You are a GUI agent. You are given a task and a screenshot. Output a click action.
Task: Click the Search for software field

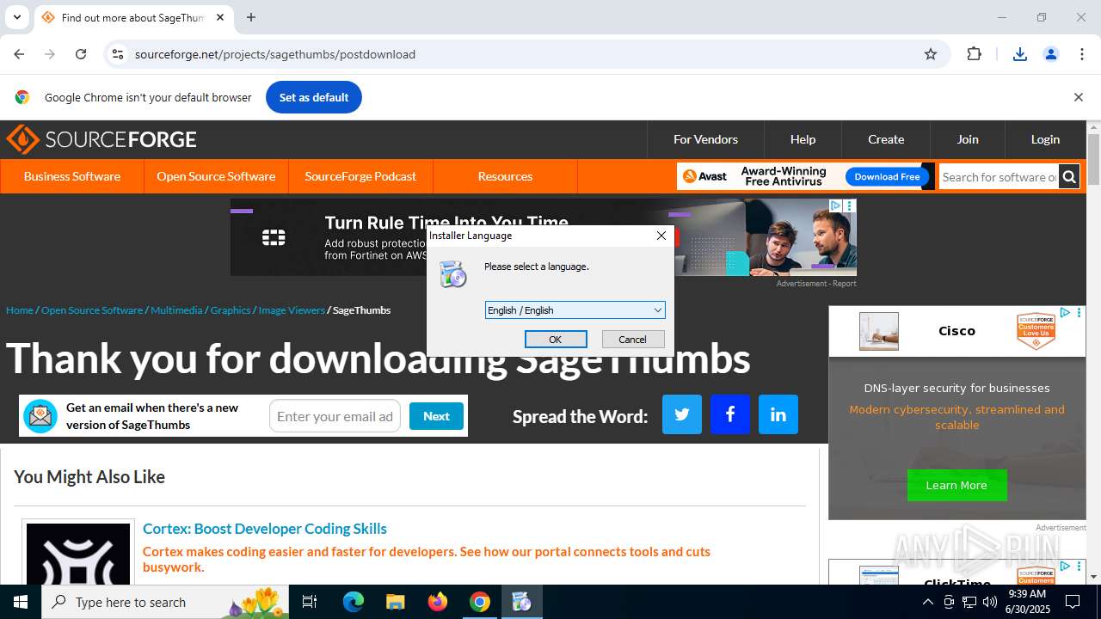(999, 177)
